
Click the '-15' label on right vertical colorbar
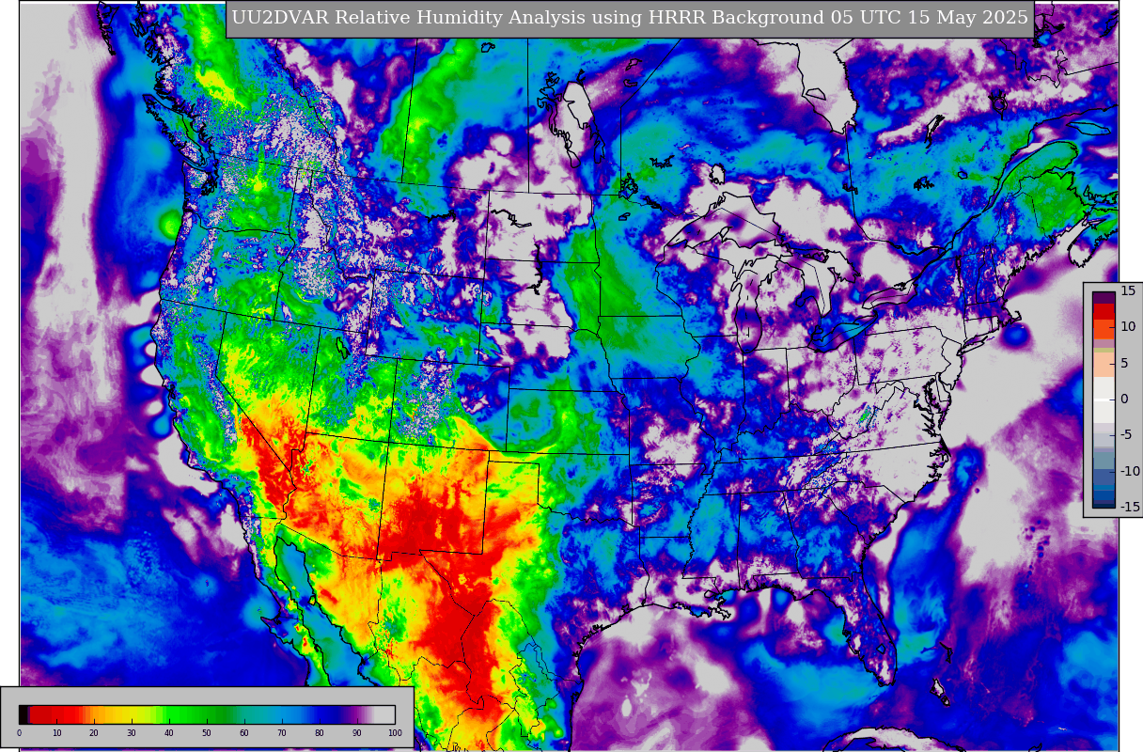1130,507
